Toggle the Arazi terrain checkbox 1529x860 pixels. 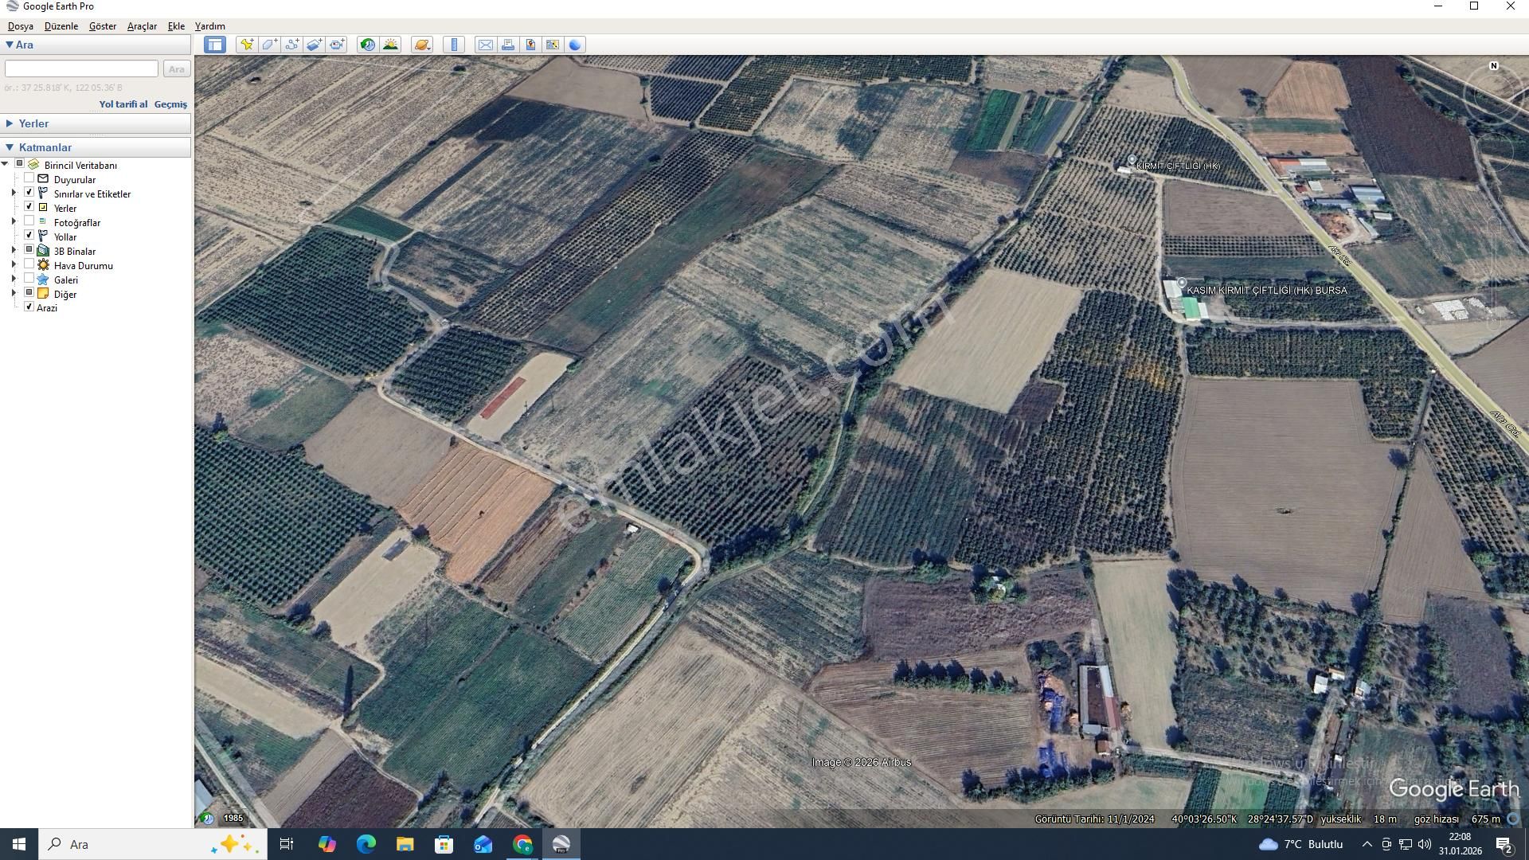[29, 307]
